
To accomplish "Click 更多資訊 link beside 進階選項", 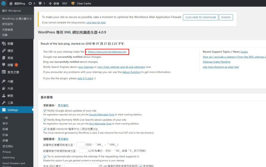I will pos(63,139).
